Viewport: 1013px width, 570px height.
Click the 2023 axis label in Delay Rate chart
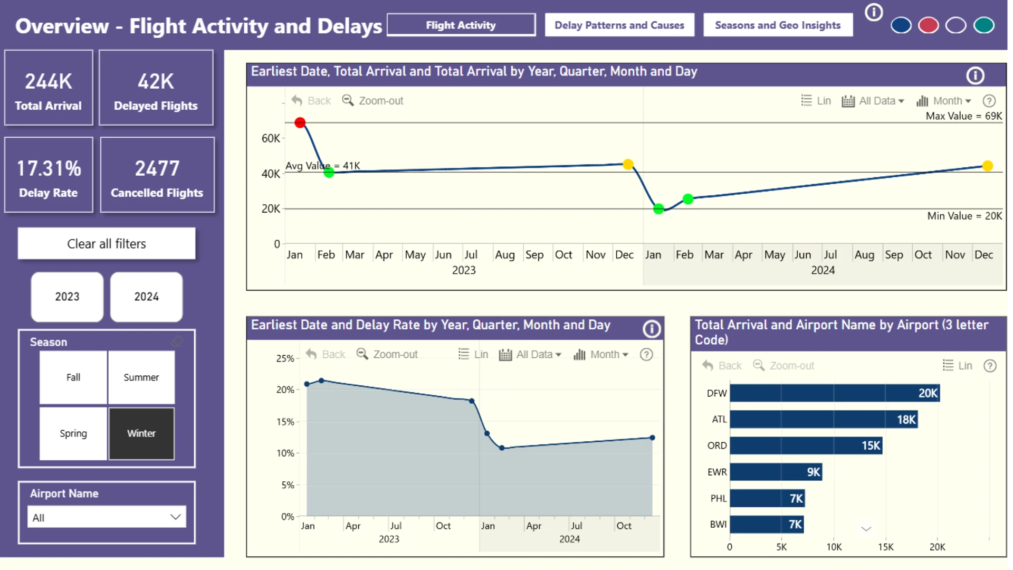point(389,539)
